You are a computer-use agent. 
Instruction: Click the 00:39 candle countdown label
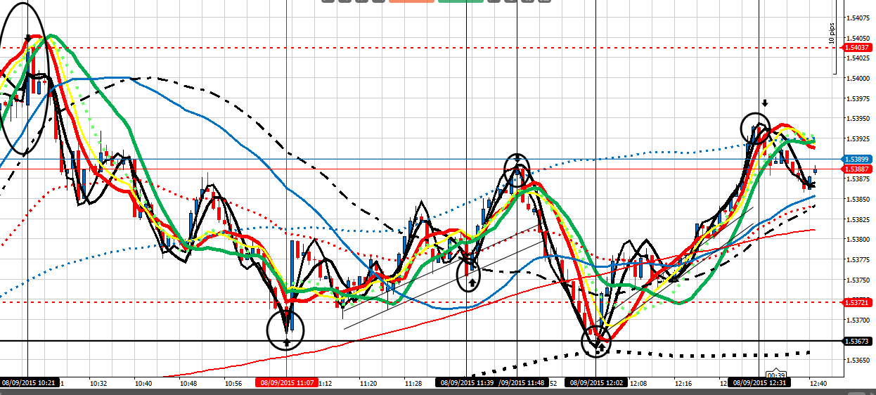coord(775,374)
